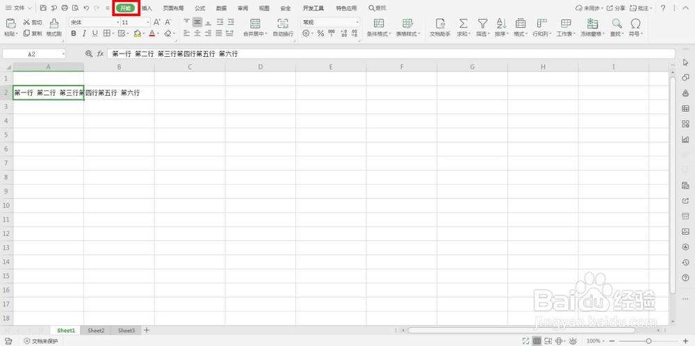Toggle middle vertical alignment
The height and width of the screenshot is (346, 695).
[x=197, y=22]
